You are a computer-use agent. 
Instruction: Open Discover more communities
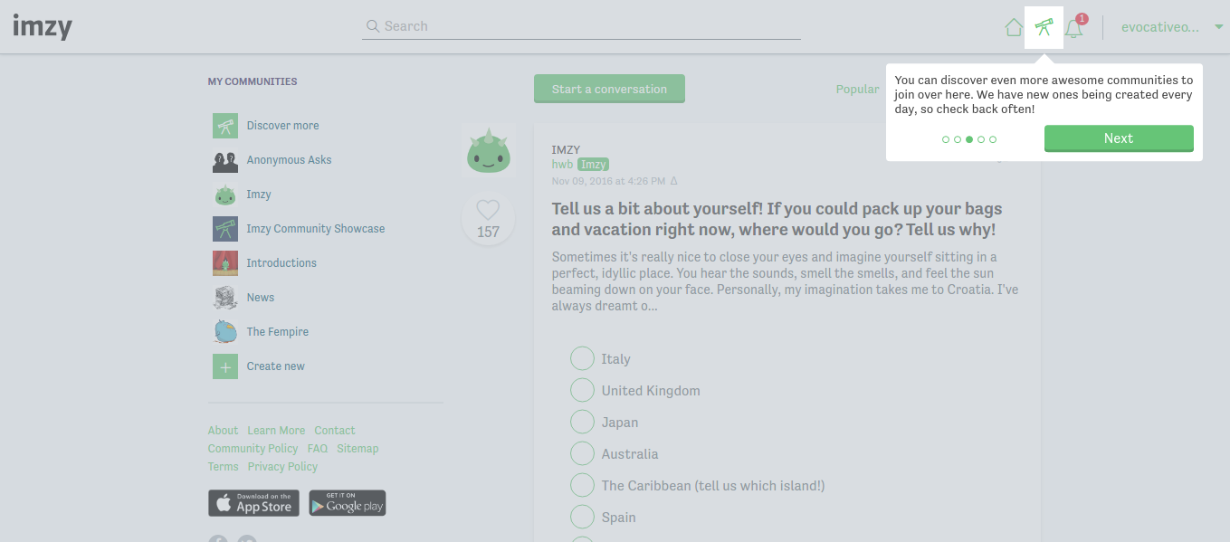[282, 126]
